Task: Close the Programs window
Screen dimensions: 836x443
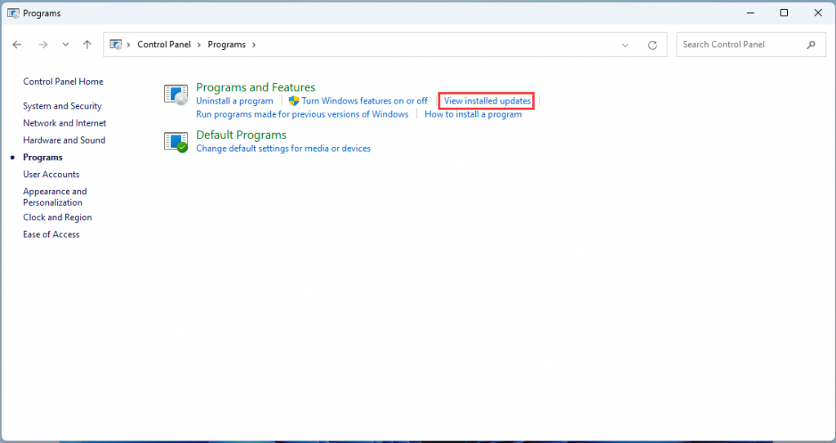Action: 818,13
